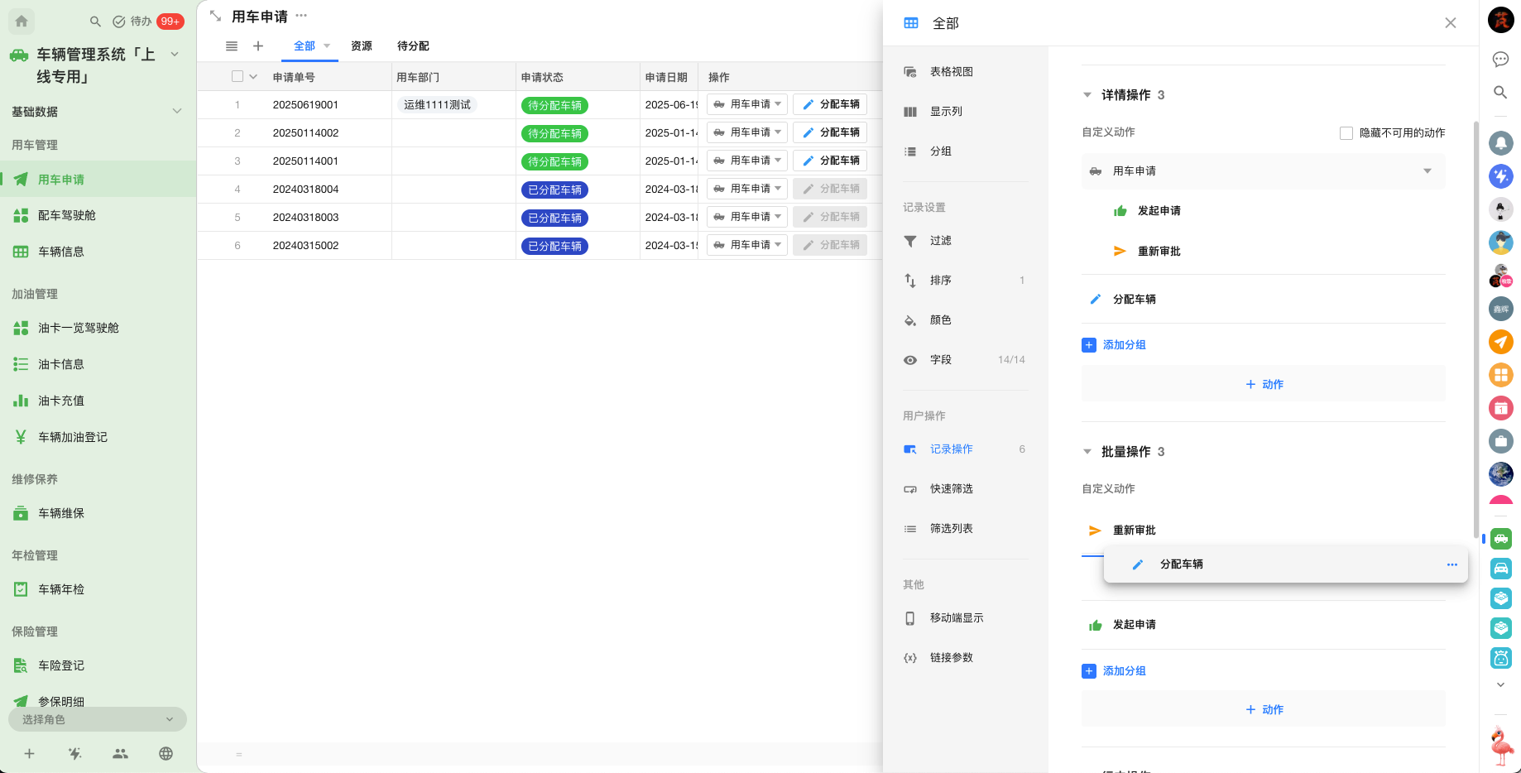The width and height of the screenshot is (1521, 773).
Task: Open the dropdown arrow beside select-all checkbox
Action: [253, 76]
